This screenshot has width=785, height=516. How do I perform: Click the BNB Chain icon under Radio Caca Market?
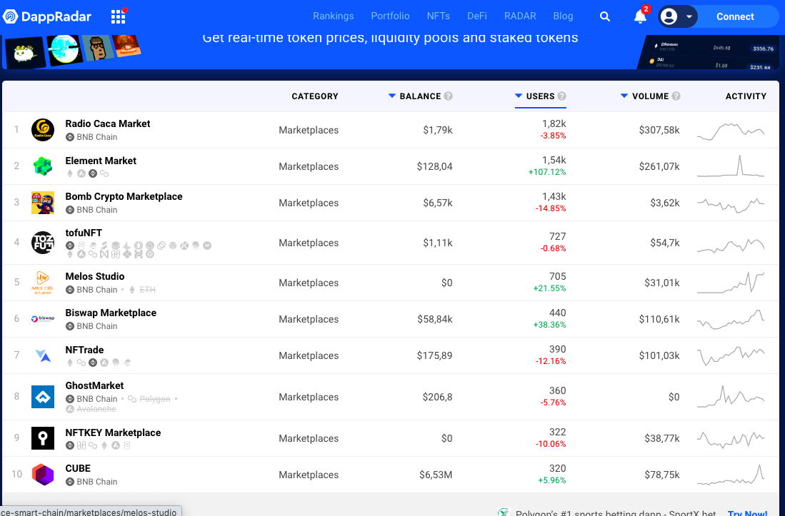pyautogui.click(x=70, y=137)
